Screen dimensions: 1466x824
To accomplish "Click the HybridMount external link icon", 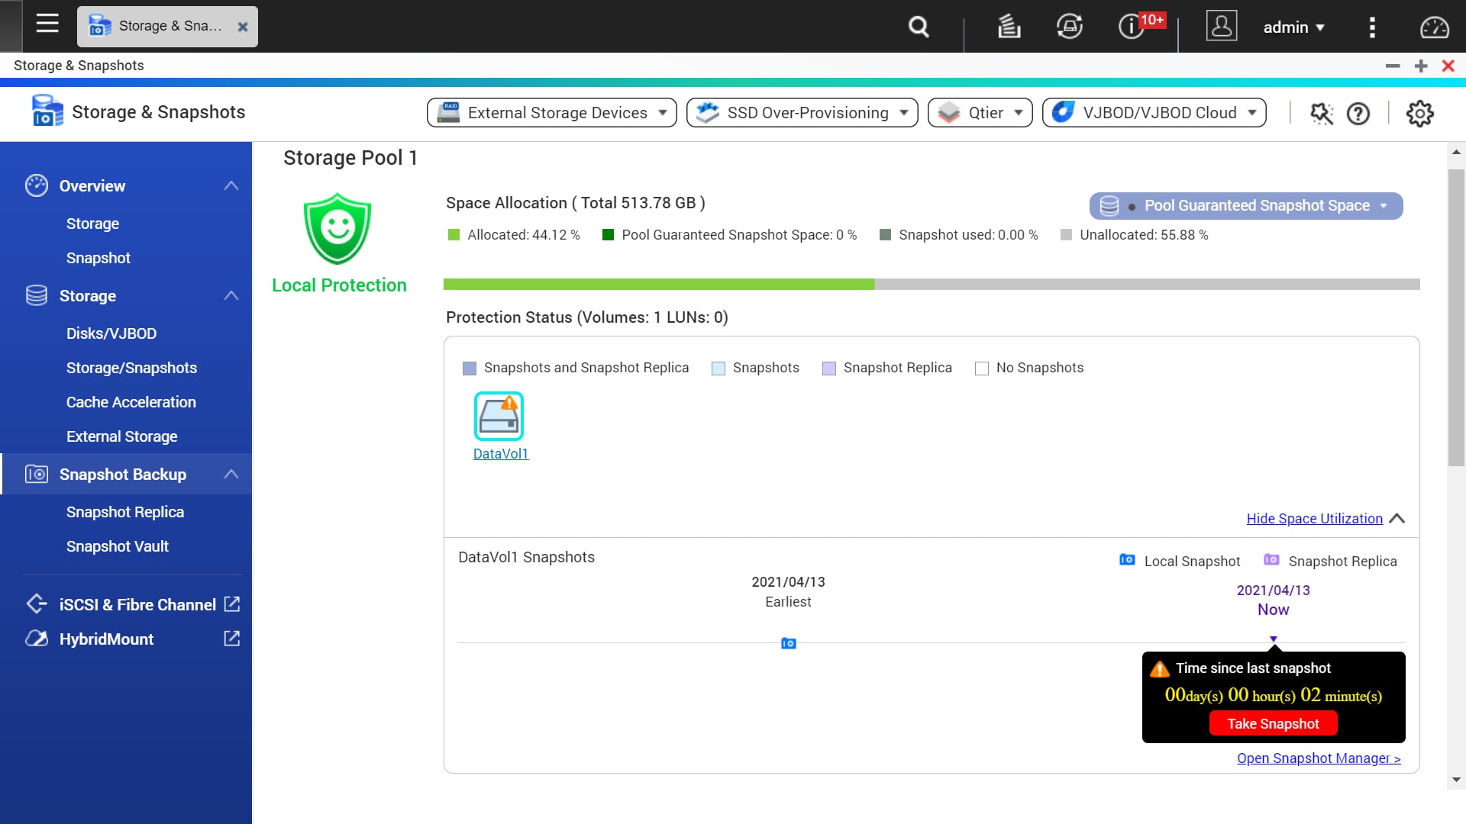I will 231,638.
